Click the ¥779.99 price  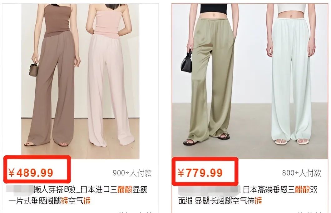point(200,173)
